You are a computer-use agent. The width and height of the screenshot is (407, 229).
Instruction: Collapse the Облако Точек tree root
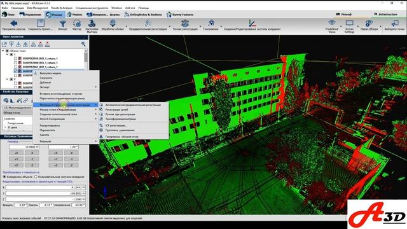3,51
